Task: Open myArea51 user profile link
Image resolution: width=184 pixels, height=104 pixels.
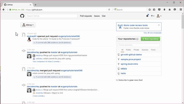Action: (32, 36)
